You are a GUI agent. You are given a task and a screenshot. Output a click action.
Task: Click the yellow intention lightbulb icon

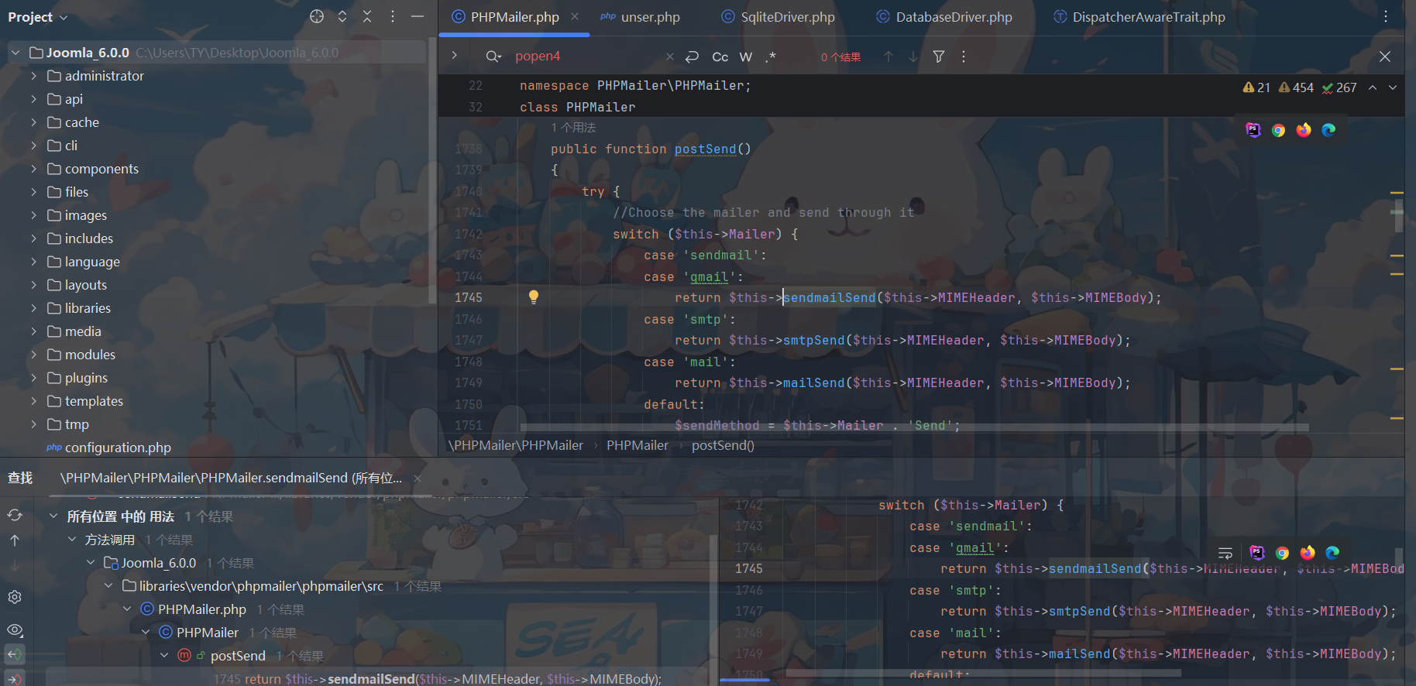point(534,297)
